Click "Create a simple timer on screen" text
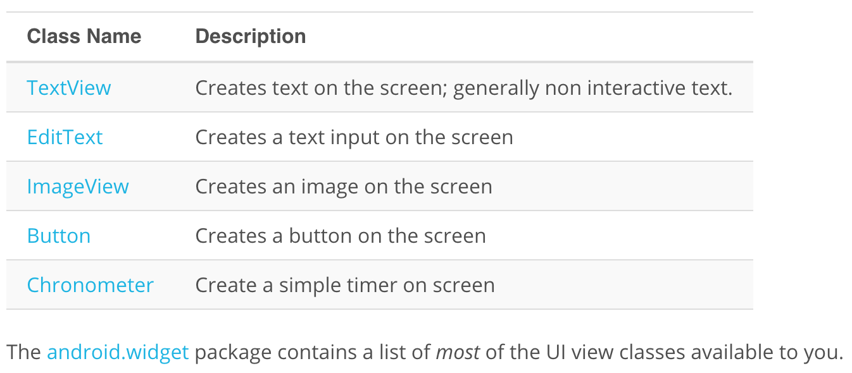 coord(344,285)
